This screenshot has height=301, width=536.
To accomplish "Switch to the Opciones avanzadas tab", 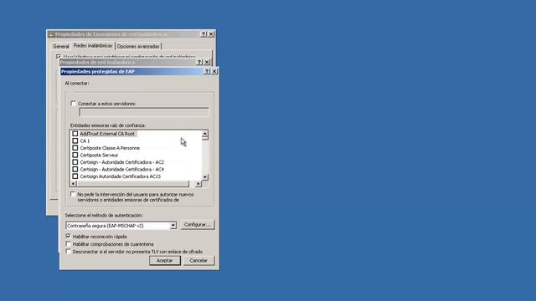I will point(138,46).
